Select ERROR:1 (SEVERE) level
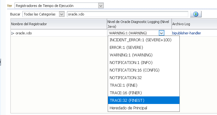The width and height of the screenshot is (217, 115). (144, 48)
